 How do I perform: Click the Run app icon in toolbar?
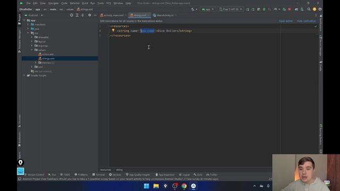[x=248, y=10]
